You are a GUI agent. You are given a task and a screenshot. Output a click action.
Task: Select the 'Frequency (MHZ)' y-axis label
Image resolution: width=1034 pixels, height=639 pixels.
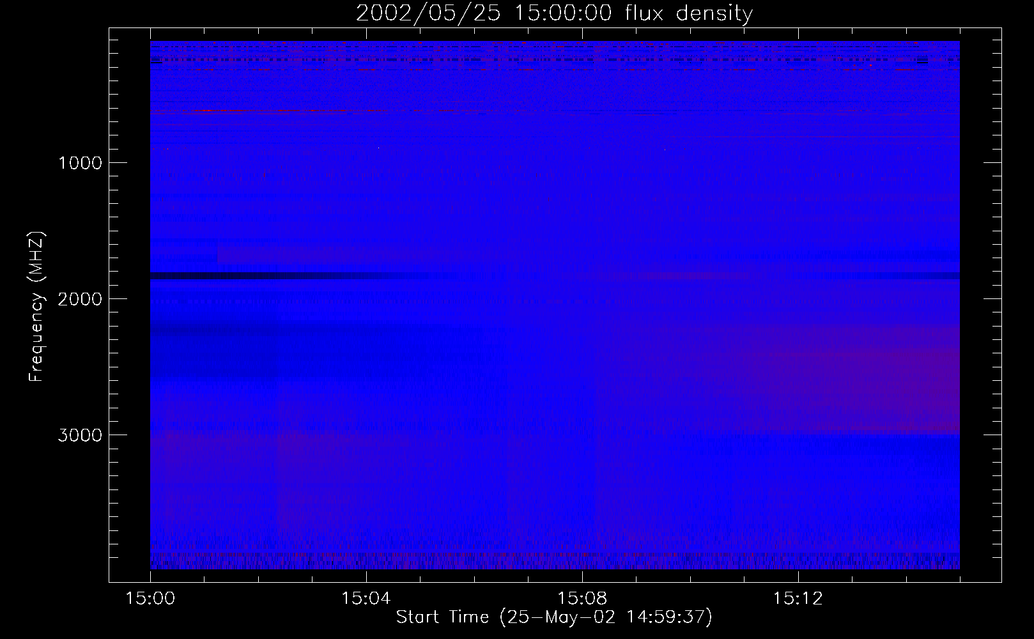point(37,307)
